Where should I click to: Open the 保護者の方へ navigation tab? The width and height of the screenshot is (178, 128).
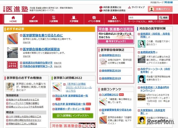pos(114,19)
